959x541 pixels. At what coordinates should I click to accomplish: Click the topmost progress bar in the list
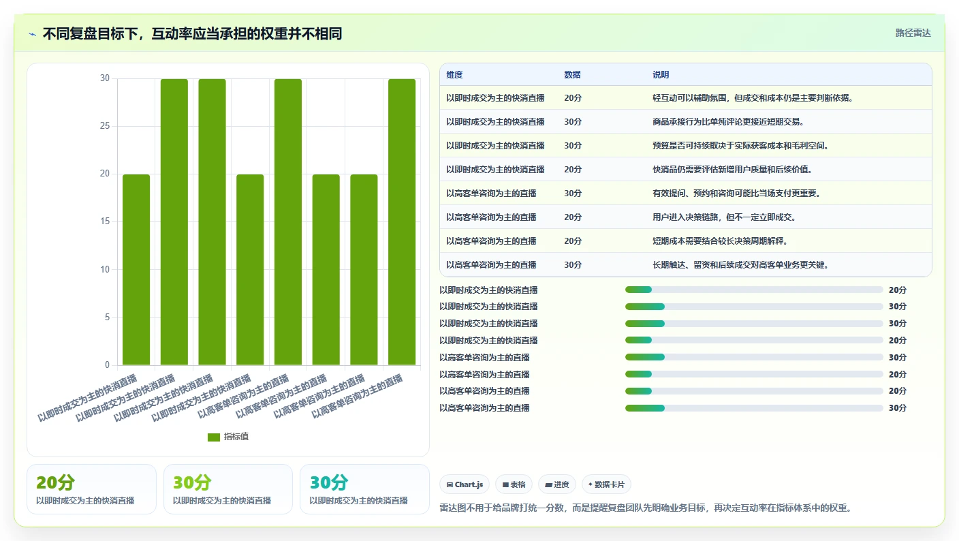754,290
